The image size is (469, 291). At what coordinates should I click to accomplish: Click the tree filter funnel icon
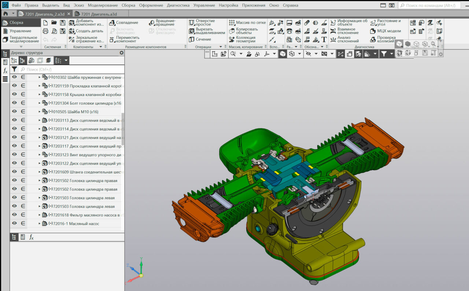(14, 69)
